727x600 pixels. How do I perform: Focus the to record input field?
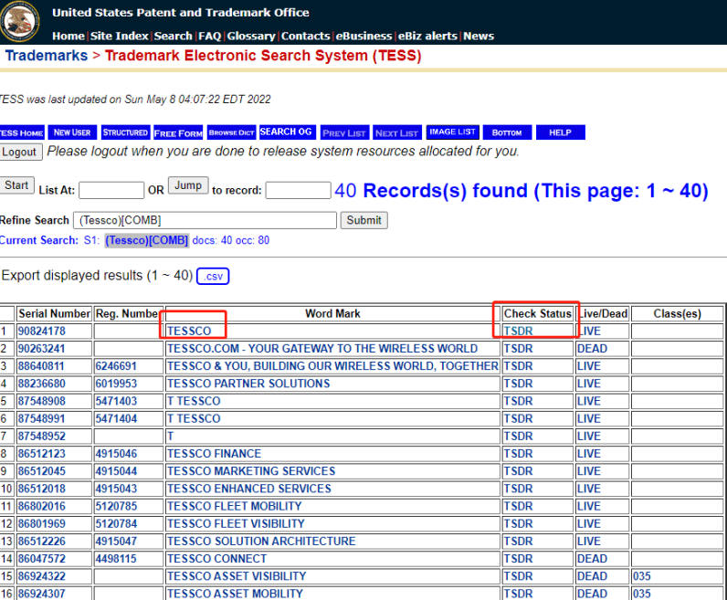[x=298, y=190]
